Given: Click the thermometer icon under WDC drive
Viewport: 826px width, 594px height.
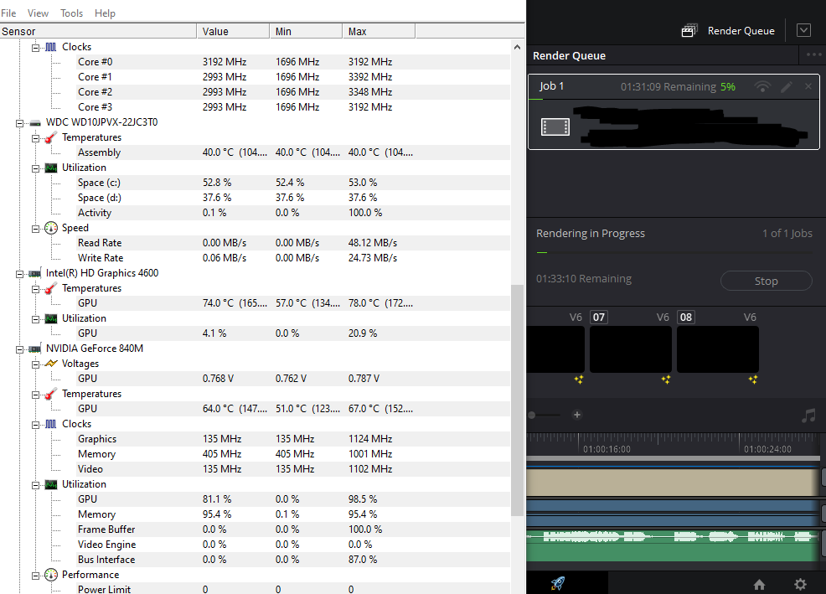Looking at the screenshot, I should point(50,137).
